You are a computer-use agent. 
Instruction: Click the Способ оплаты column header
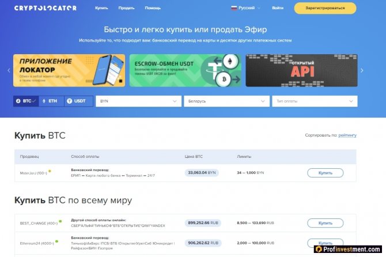coord(85,157)
